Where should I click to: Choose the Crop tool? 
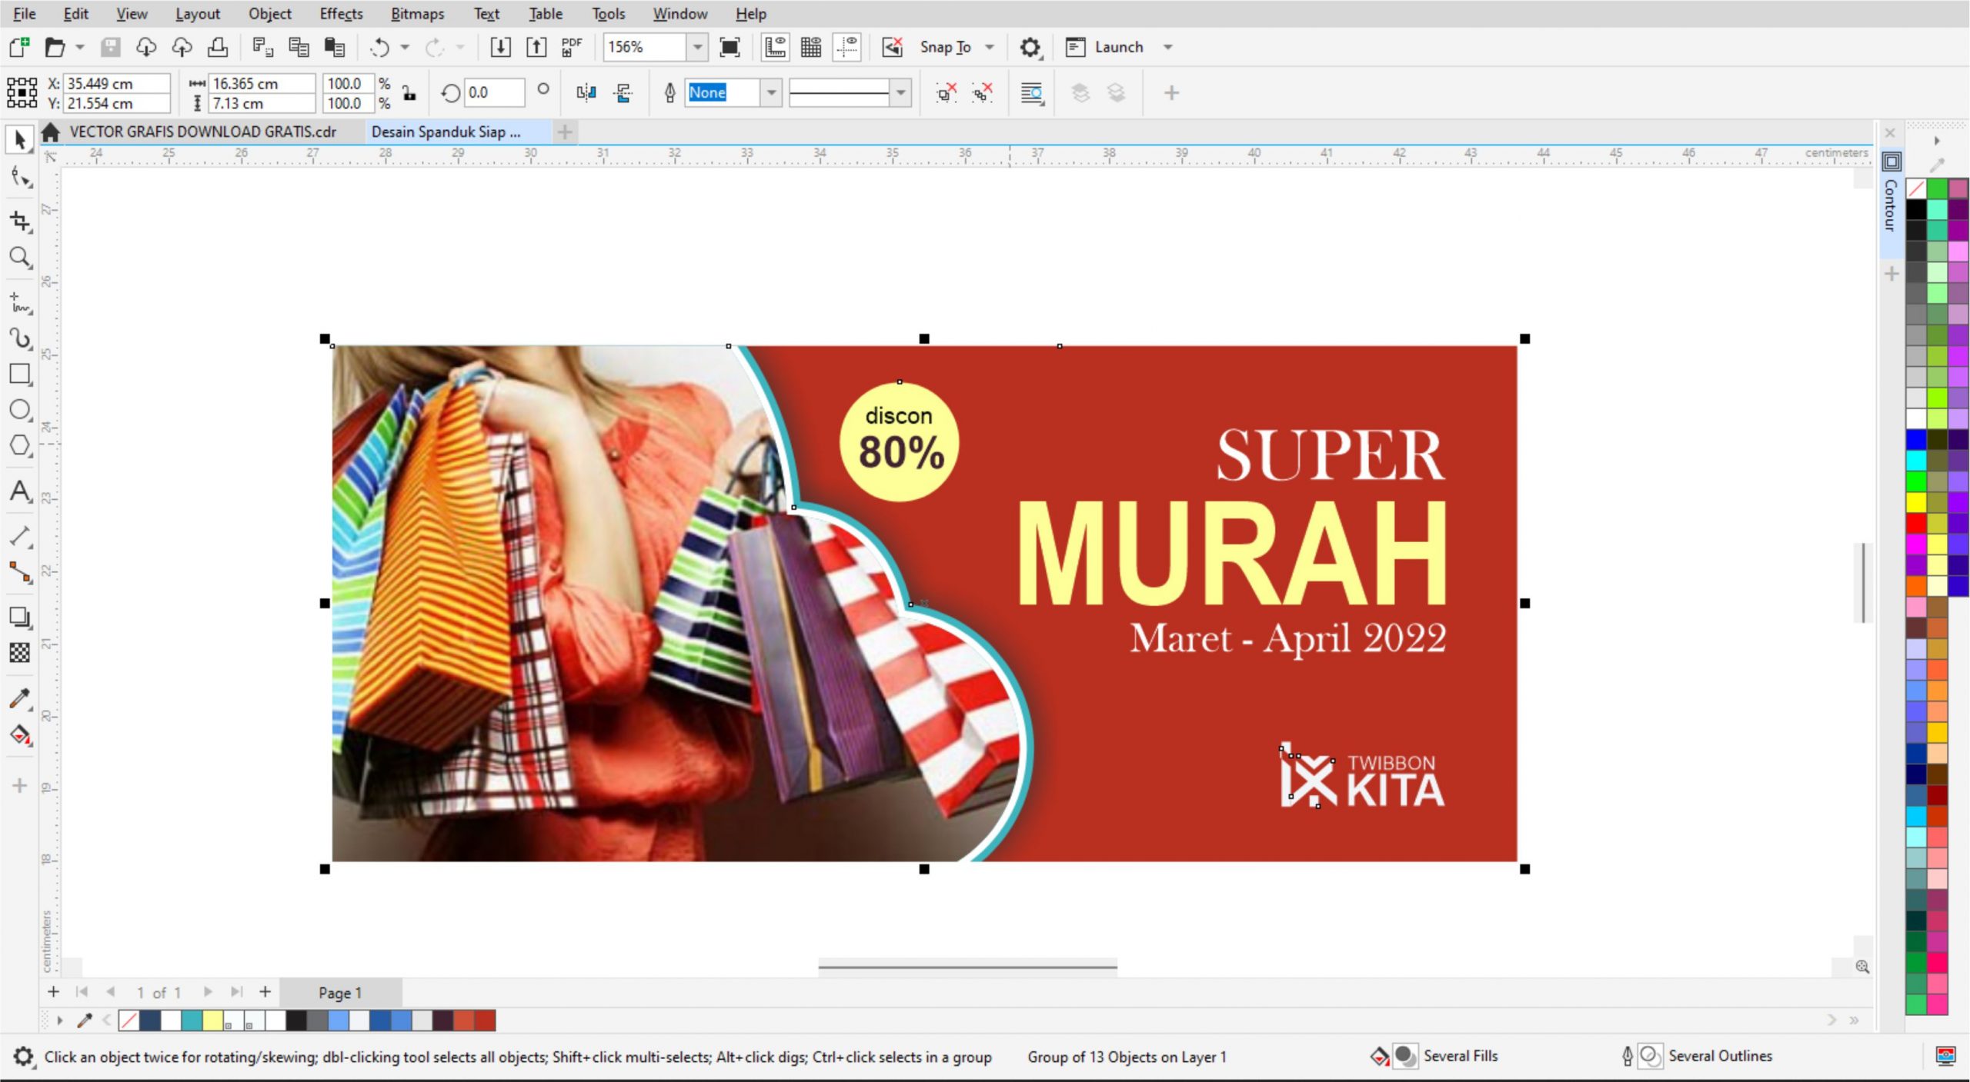[20, 221]
